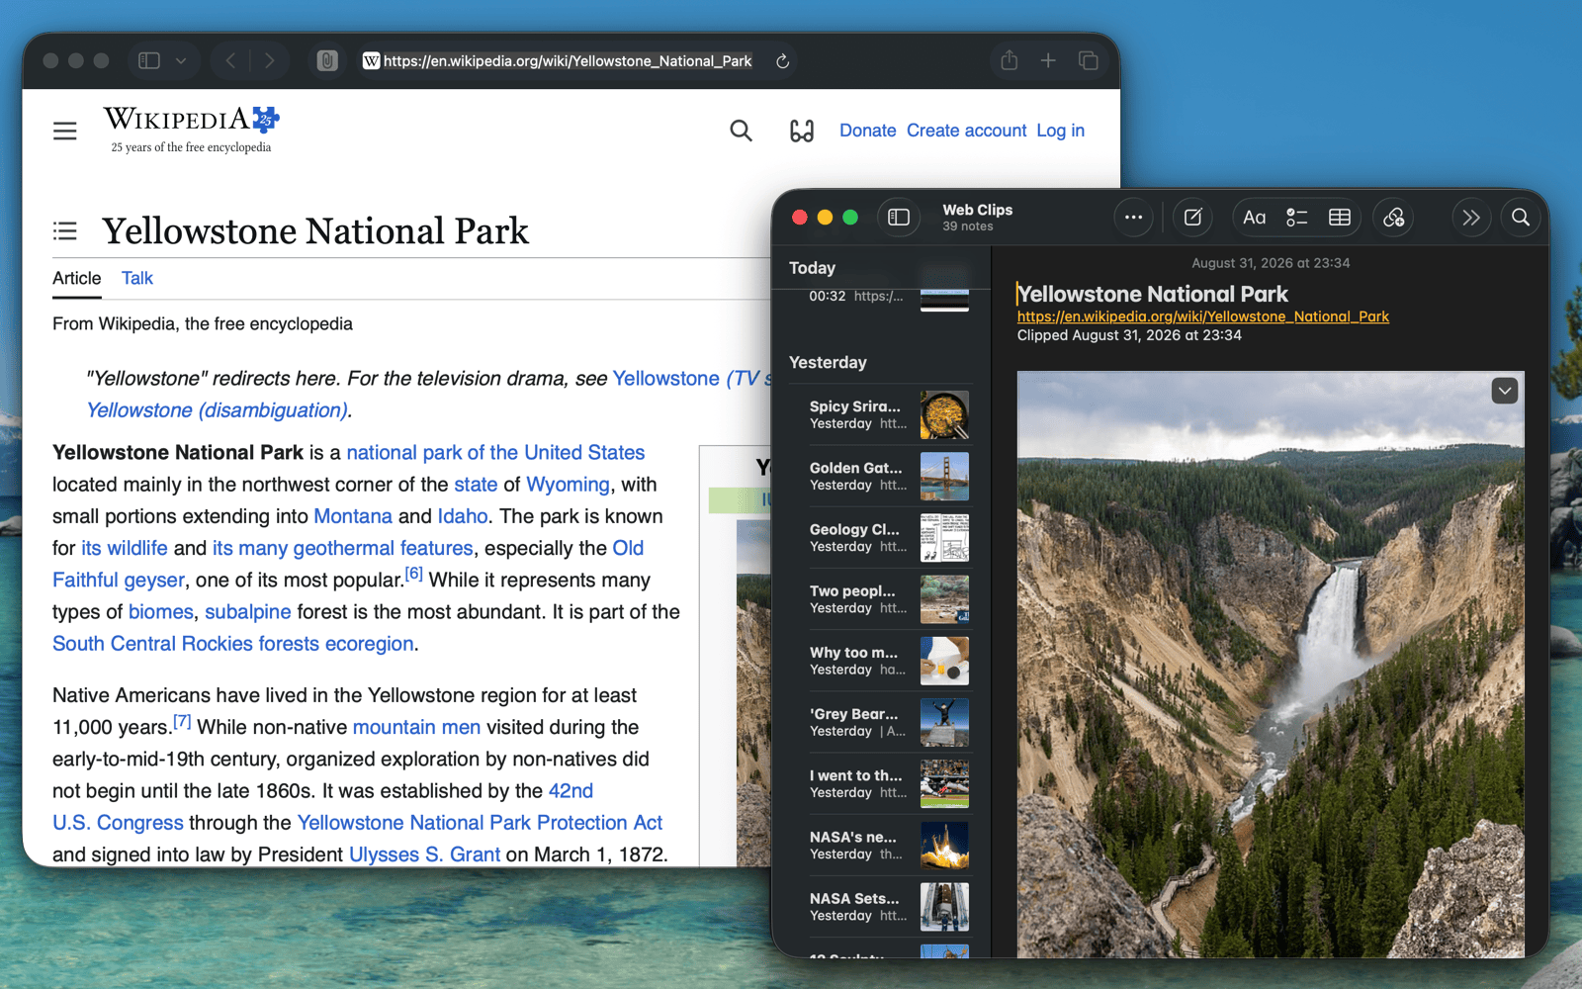Viewport: 1582px width, 989px height.
Task: Click the note title Yellowstone National Park
Action: coord(1153,294)
